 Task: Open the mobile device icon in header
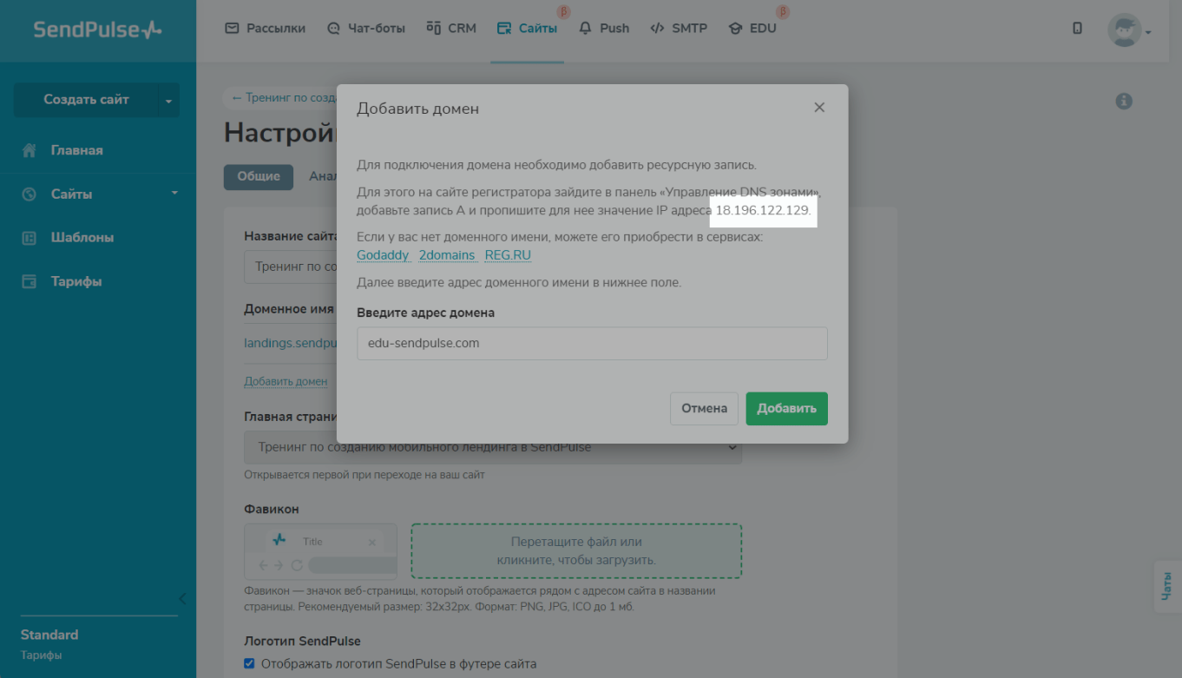[1077, 28]
